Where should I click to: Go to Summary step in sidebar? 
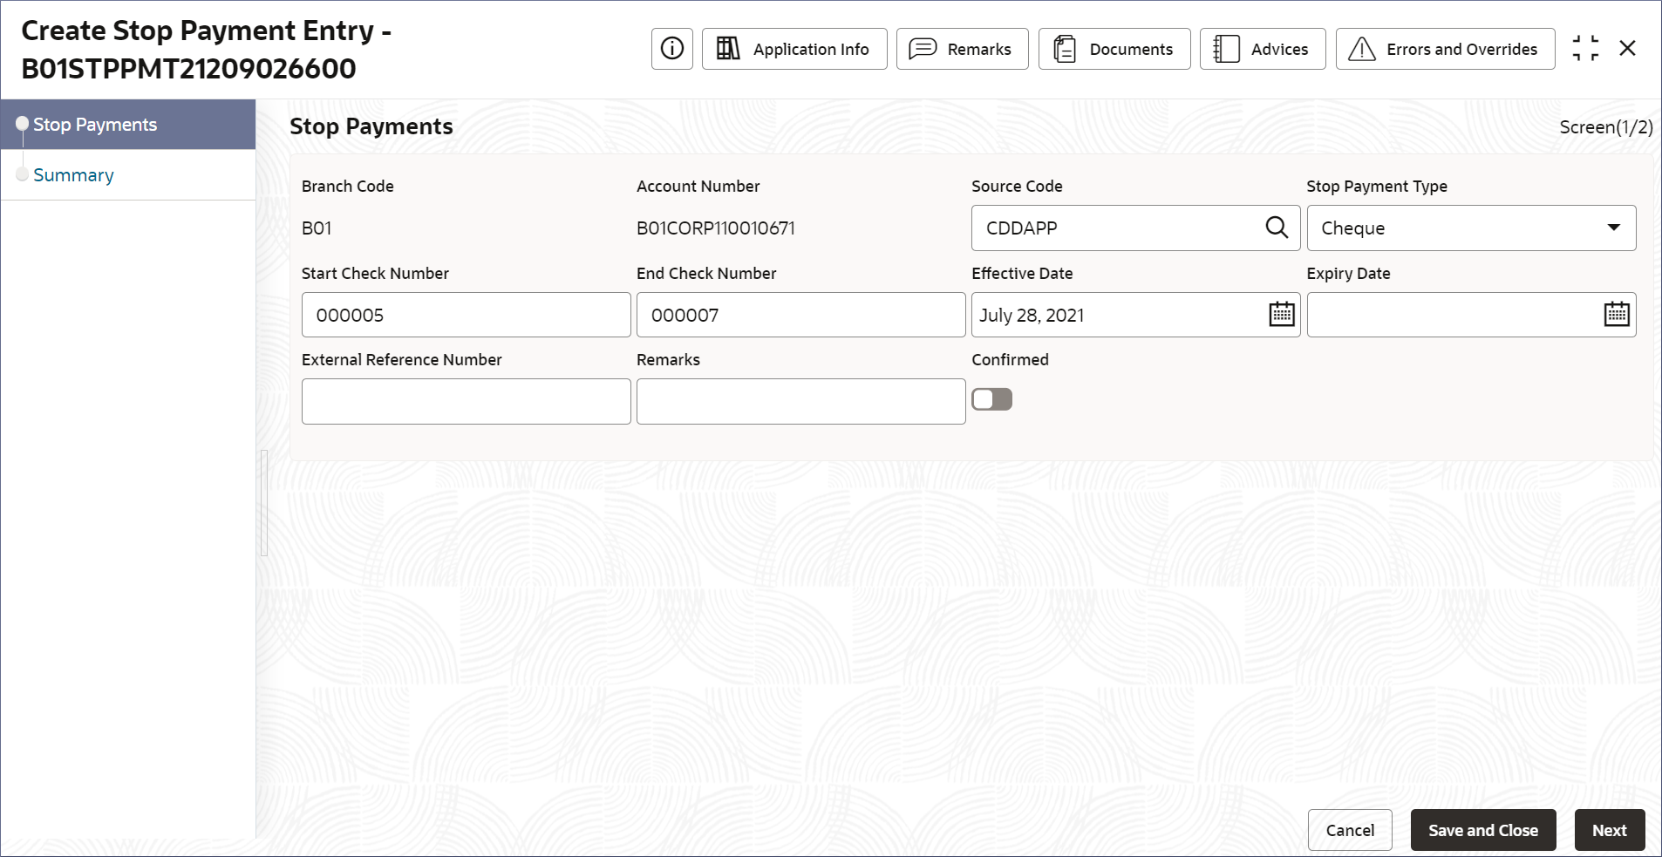point(128,175)
